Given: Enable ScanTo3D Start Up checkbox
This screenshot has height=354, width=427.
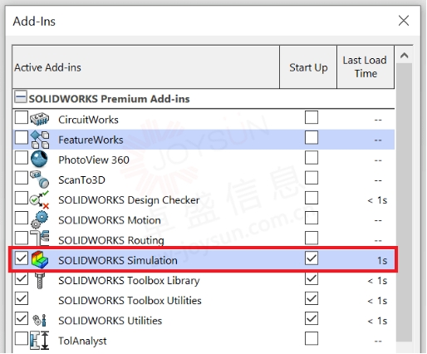Looking at the screenshot, I should (312, 178).
